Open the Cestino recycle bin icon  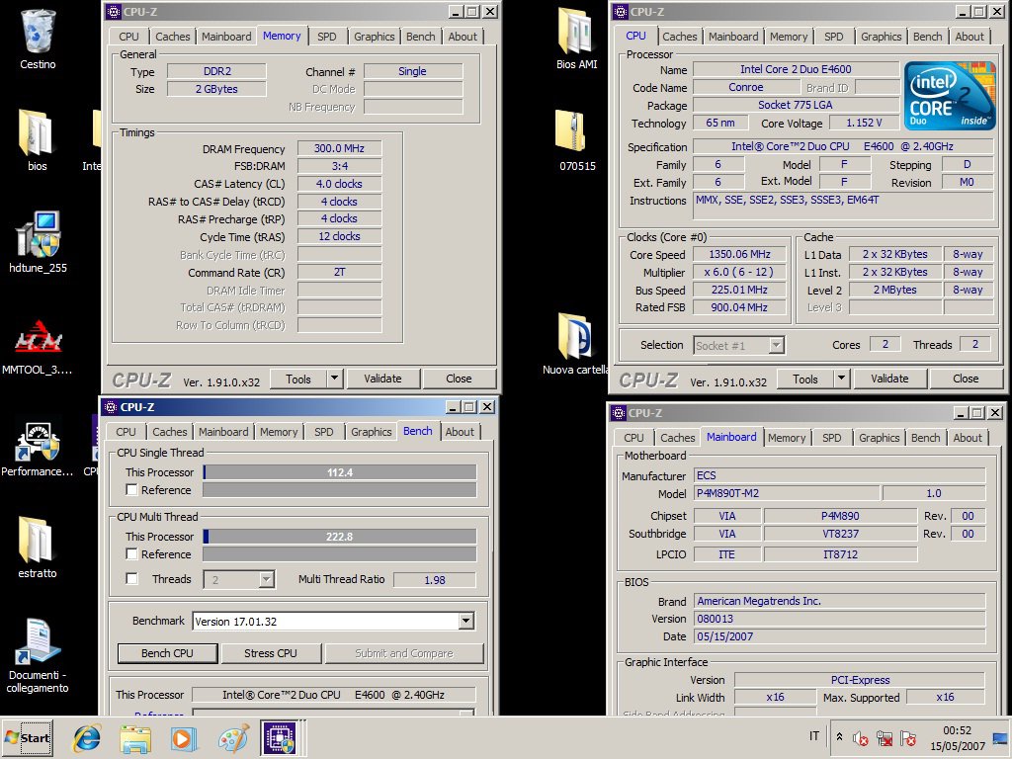(x=38, y=31)
